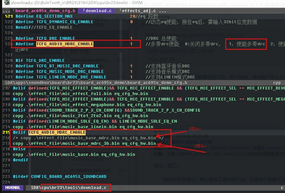The width and height of the screenshot is (285, 193).
Task: Click '#elif defined(TCFG_MIC_EFFECT_ENABLE)' on line 209
Action: (x=61, y=99)
